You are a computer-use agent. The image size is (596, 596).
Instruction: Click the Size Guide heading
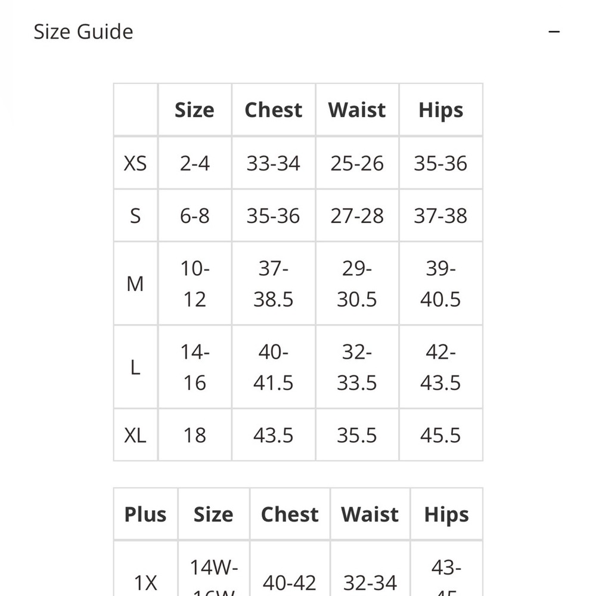83,32
